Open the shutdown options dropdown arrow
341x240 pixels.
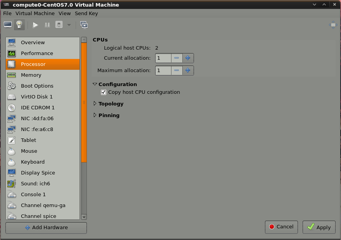69,25
